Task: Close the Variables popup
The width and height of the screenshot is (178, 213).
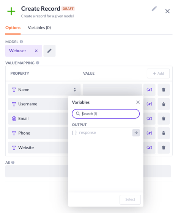Action: tap(138, 102)
